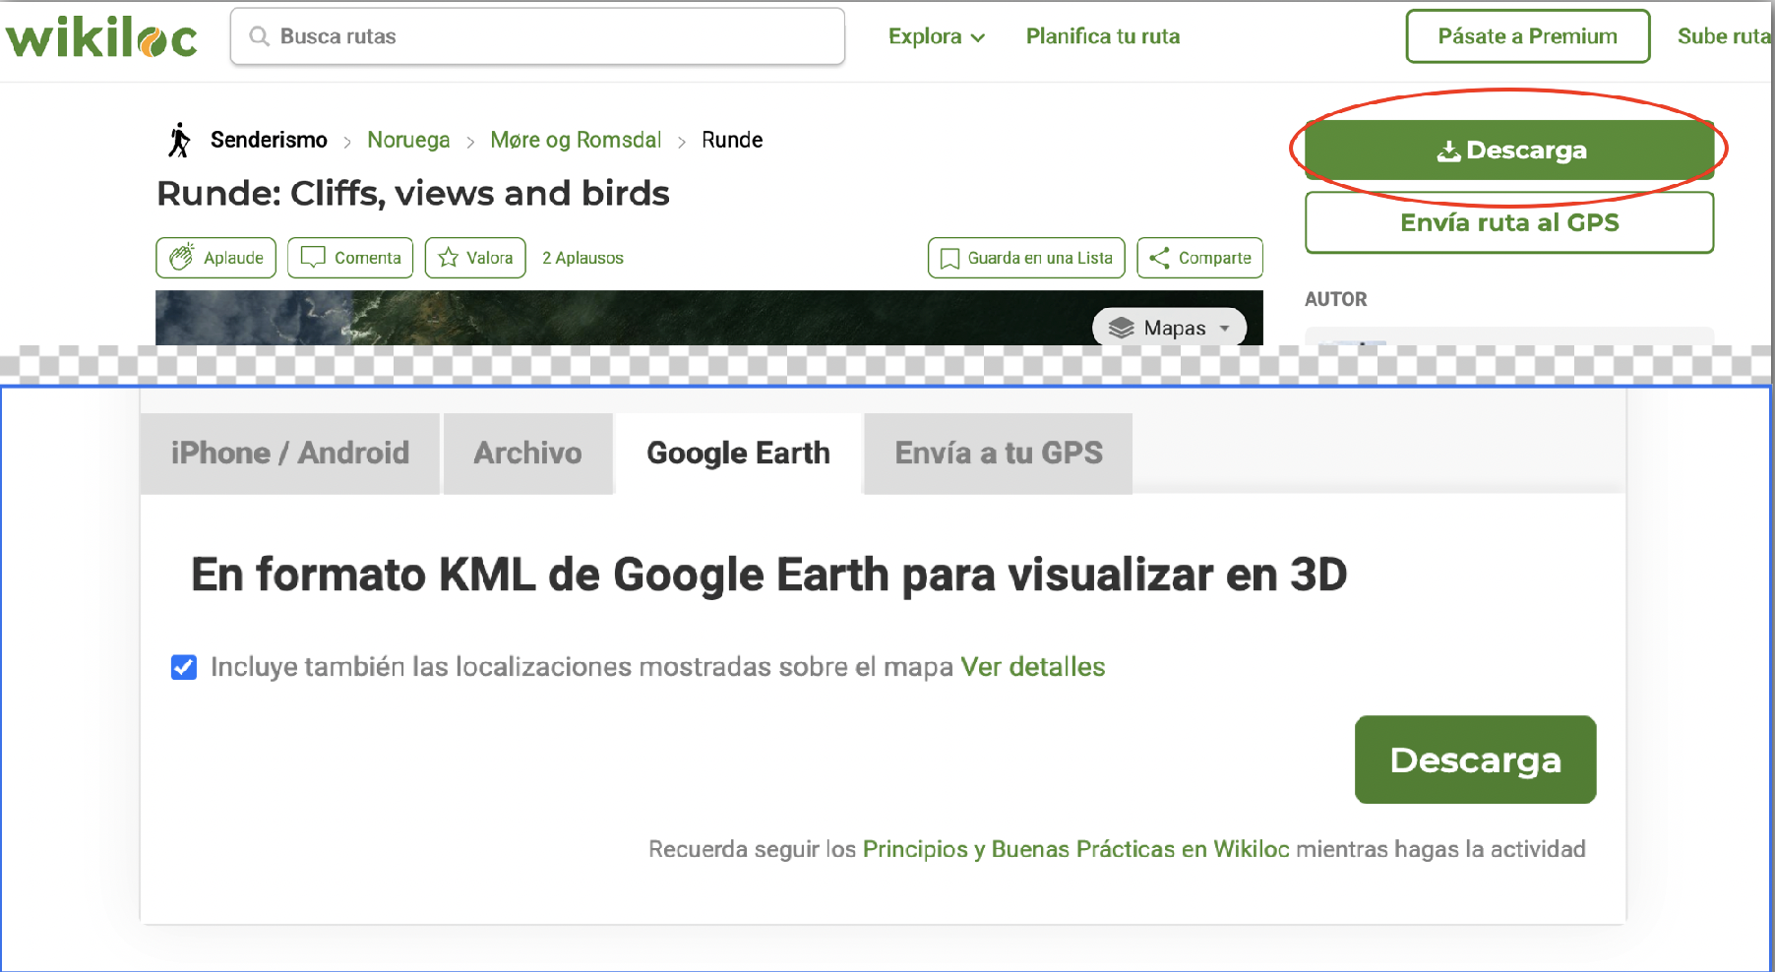Save route with Guarda en una Lista
The image size is (1775, 972).
(x=1026, y=258)
